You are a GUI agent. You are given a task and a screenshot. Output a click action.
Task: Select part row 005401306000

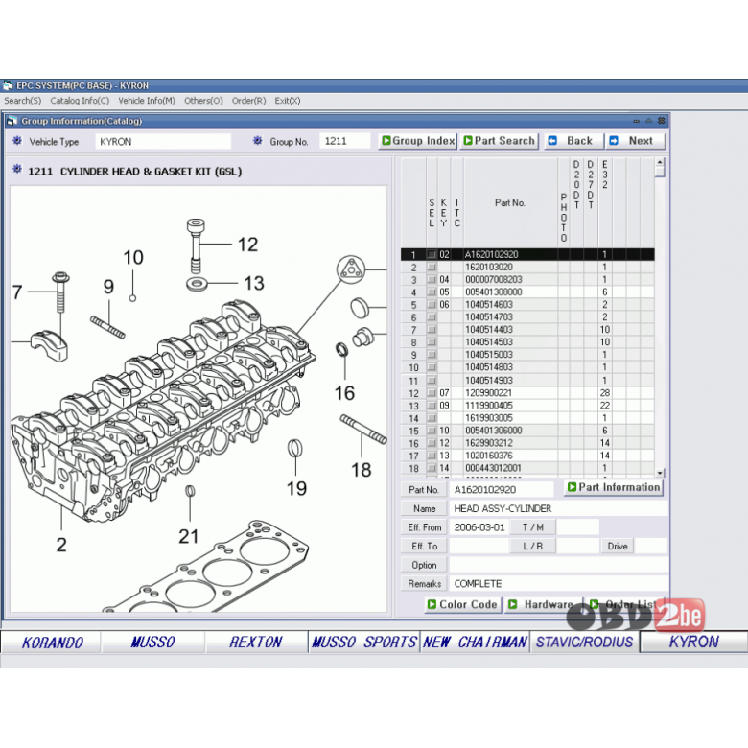point(527,431)
